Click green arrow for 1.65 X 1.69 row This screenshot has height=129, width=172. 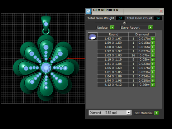tap(153, 68)
